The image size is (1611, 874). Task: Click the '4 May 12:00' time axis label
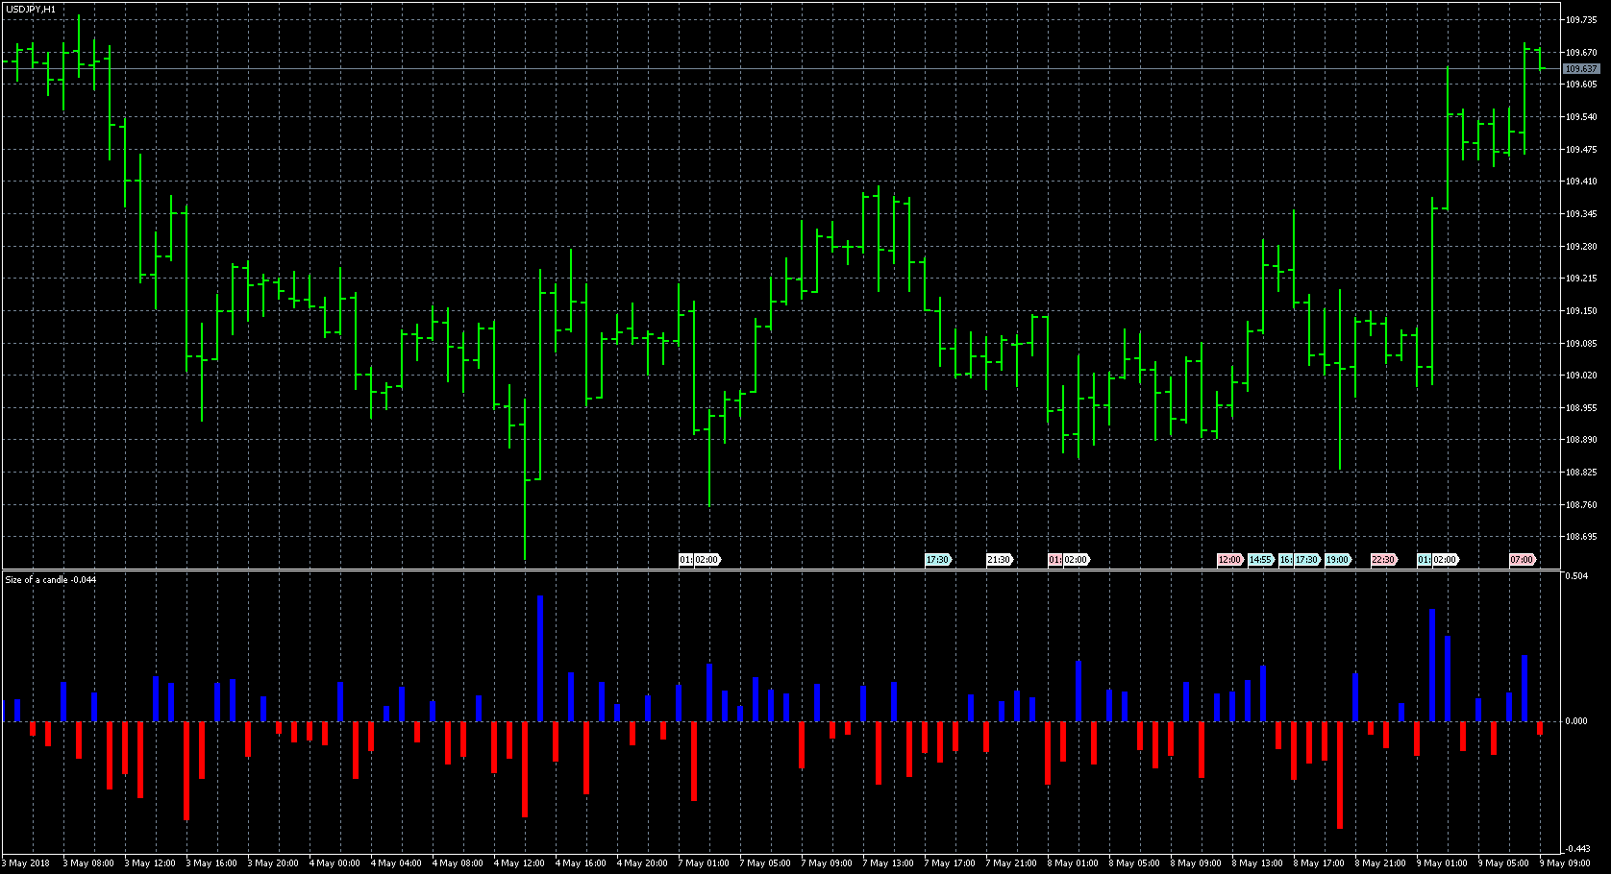tap(519, 863)
